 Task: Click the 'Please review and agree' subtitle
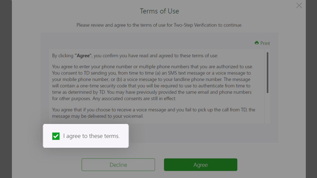click(159, 25)
